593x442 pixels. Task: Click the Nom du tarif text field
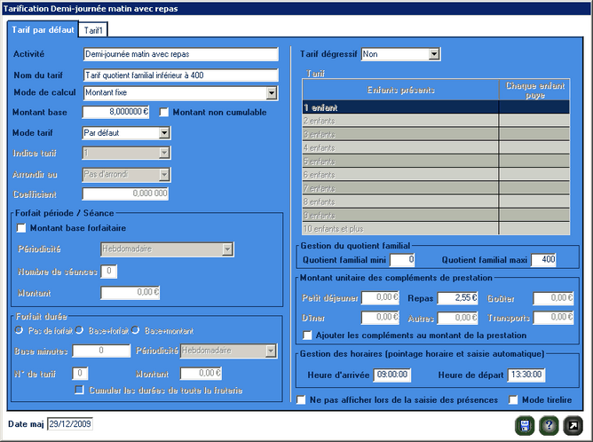[179, 74]
